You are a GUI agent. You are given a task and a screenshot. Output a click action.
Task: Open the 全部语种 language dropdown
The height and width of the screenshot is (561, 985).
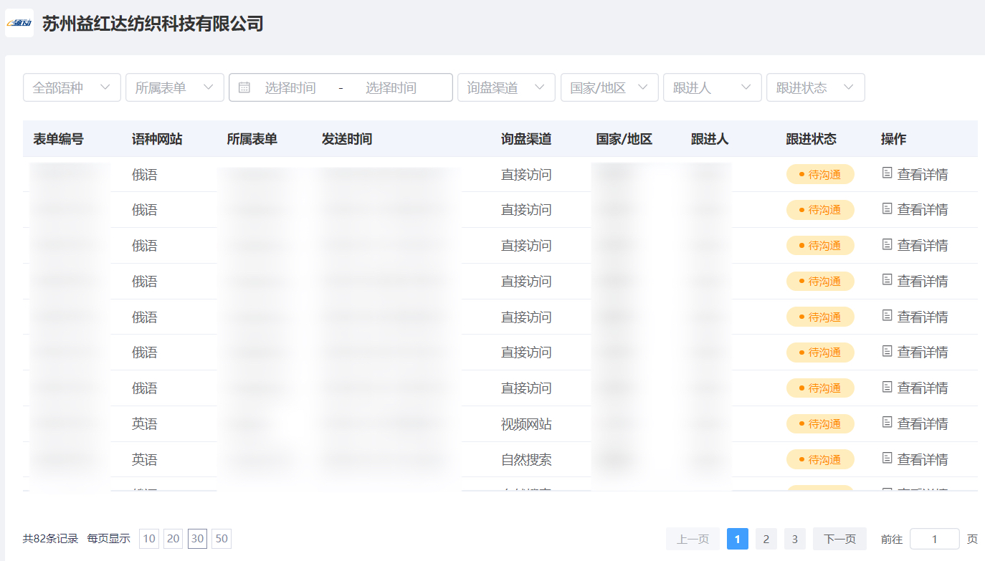click(72, 87)
